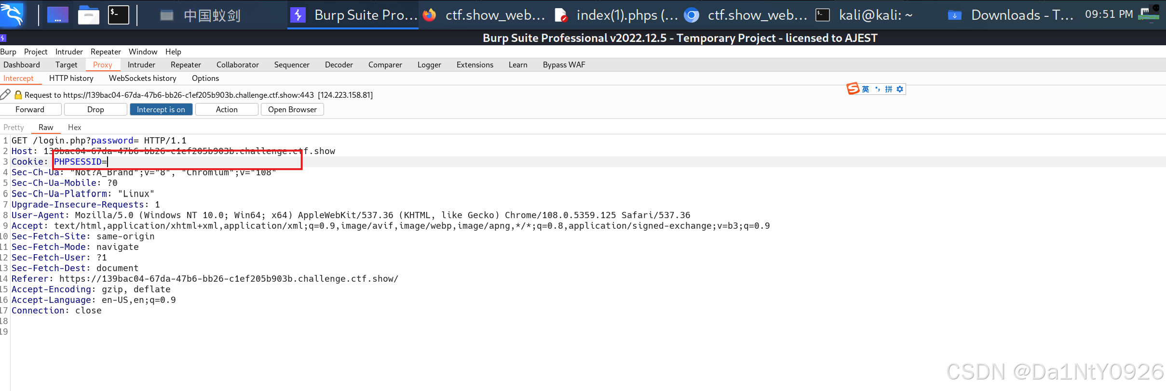The image size is (1166, 391).
Task: Click the HTTPS padlock icon beside request URL
Action: click(x=18, y=95)
